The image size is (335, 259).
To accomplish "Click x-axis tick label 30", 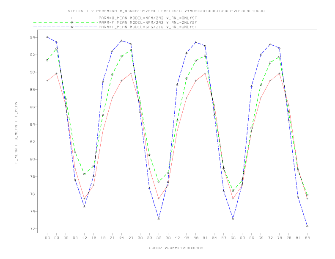I will [140, 238].
